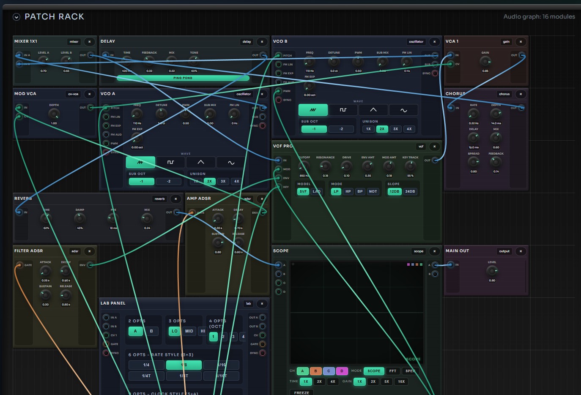581x395 pixels.
Task: Remove the Chorus module with X
Action: click(521, 94)
